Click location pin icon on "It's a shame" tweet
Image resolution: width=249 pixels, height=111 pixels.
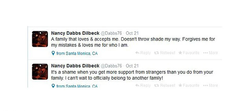click(x=53, y=86)
